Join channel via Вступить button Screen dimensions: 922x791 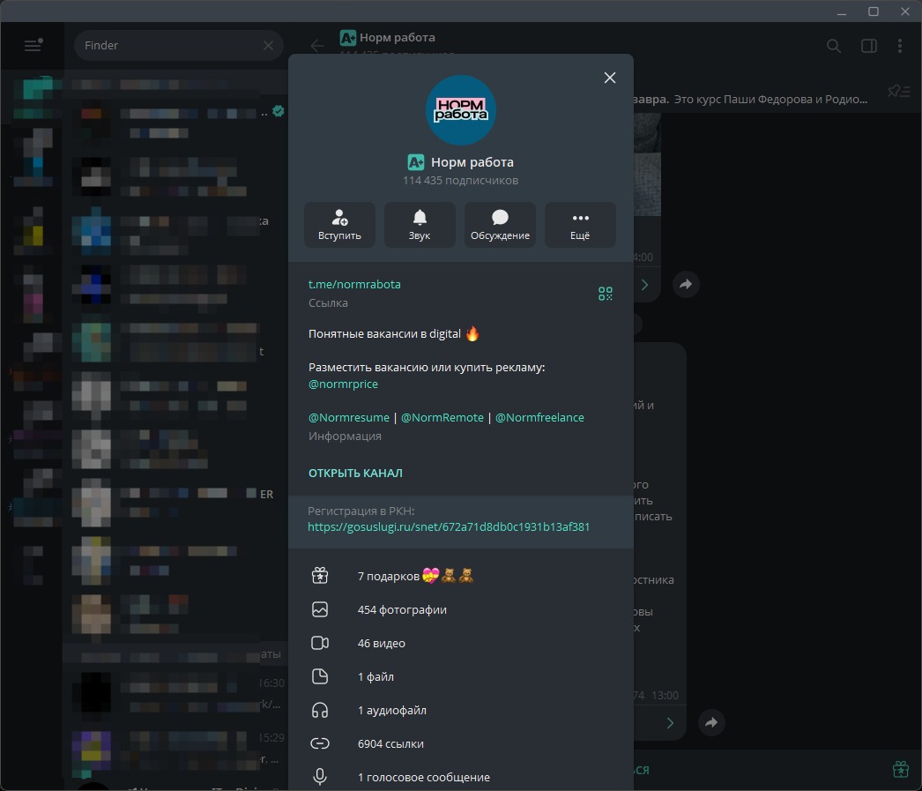click(x=339, y=225)
